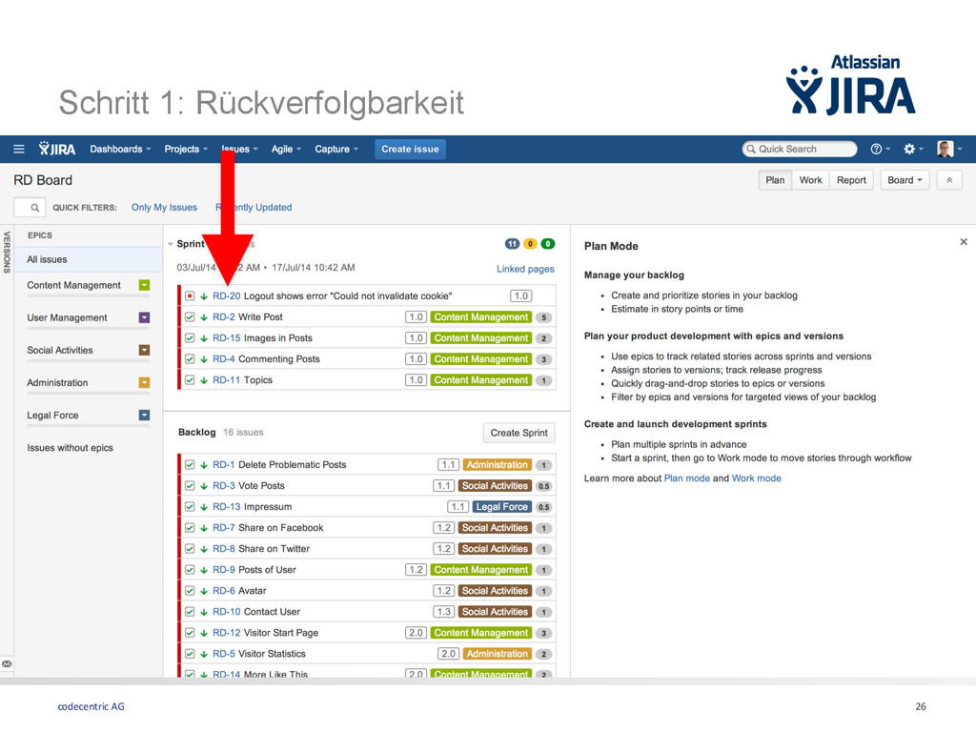Open issue RD-8 Share on Twitter row
The height and width of the screenshot is (732, 976).
tap(367, 549)
